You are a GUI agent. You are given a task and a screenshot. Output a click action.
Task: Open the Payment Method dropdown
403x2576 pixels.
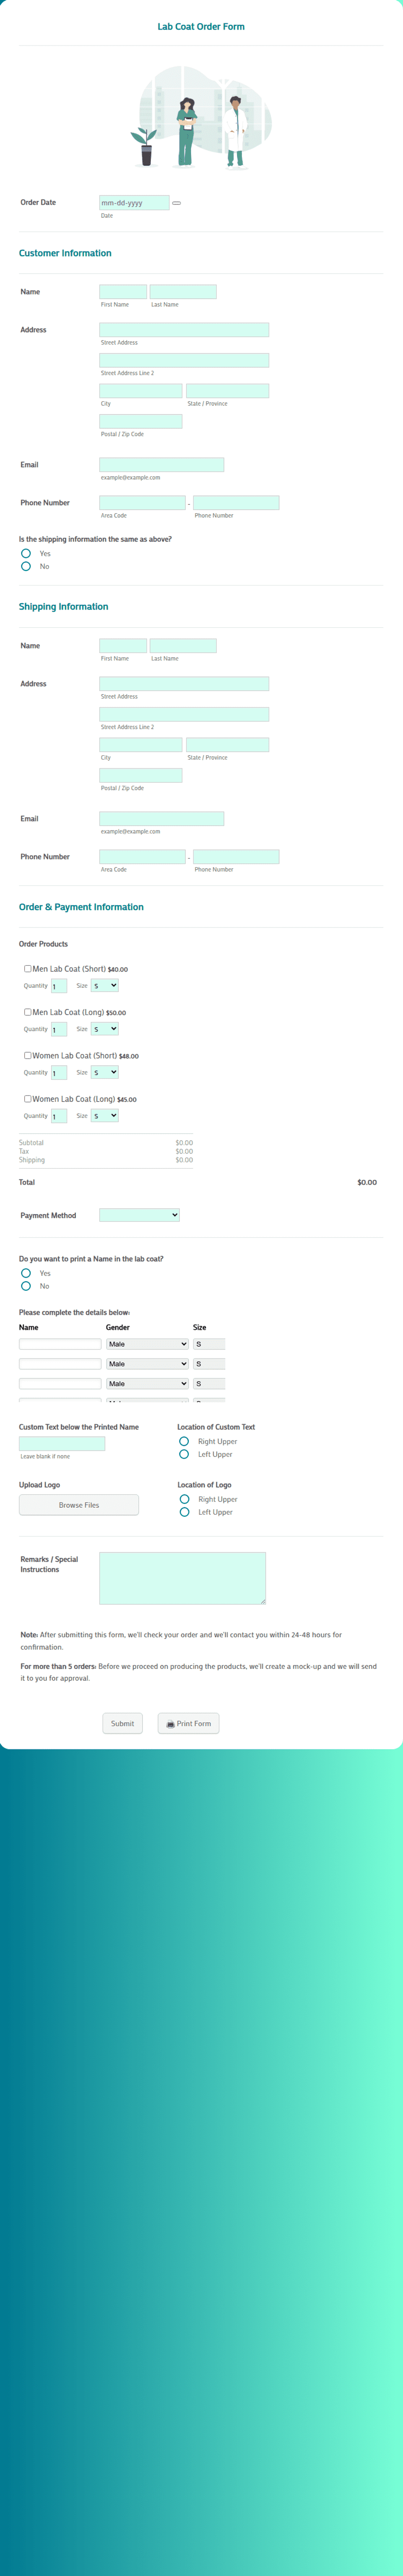[x=139, y=1215]
